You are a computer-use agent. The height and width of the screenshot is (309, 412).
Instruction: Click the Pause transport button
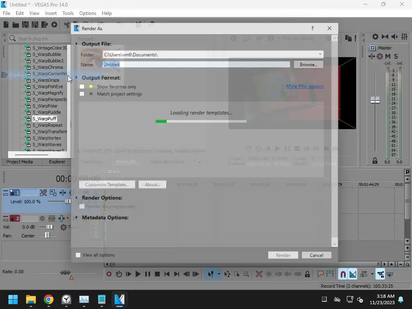148,274
